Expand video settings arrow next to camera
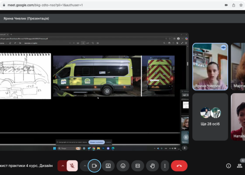Viewport: 245px width, 175px height. click(84, 166)
